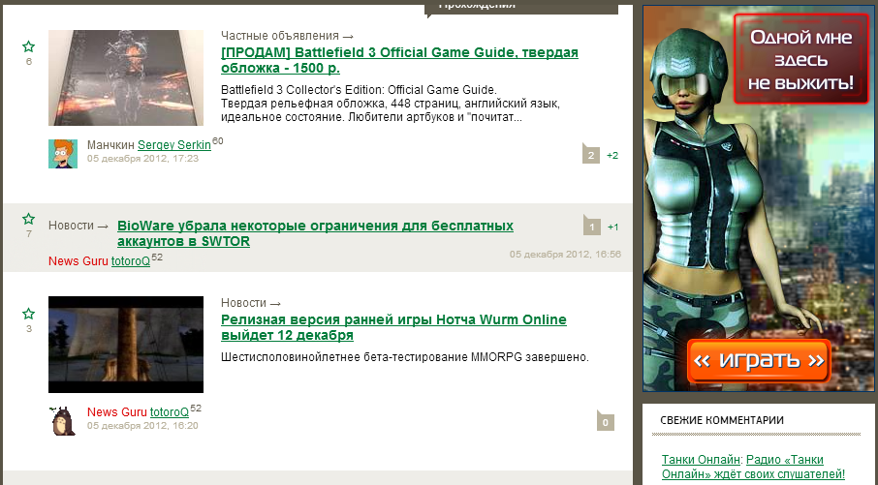Viewport: 878px width, 485px height.
Task: Toggle favorite star on BioWare SWTOR news
Action: pos(28,219)
